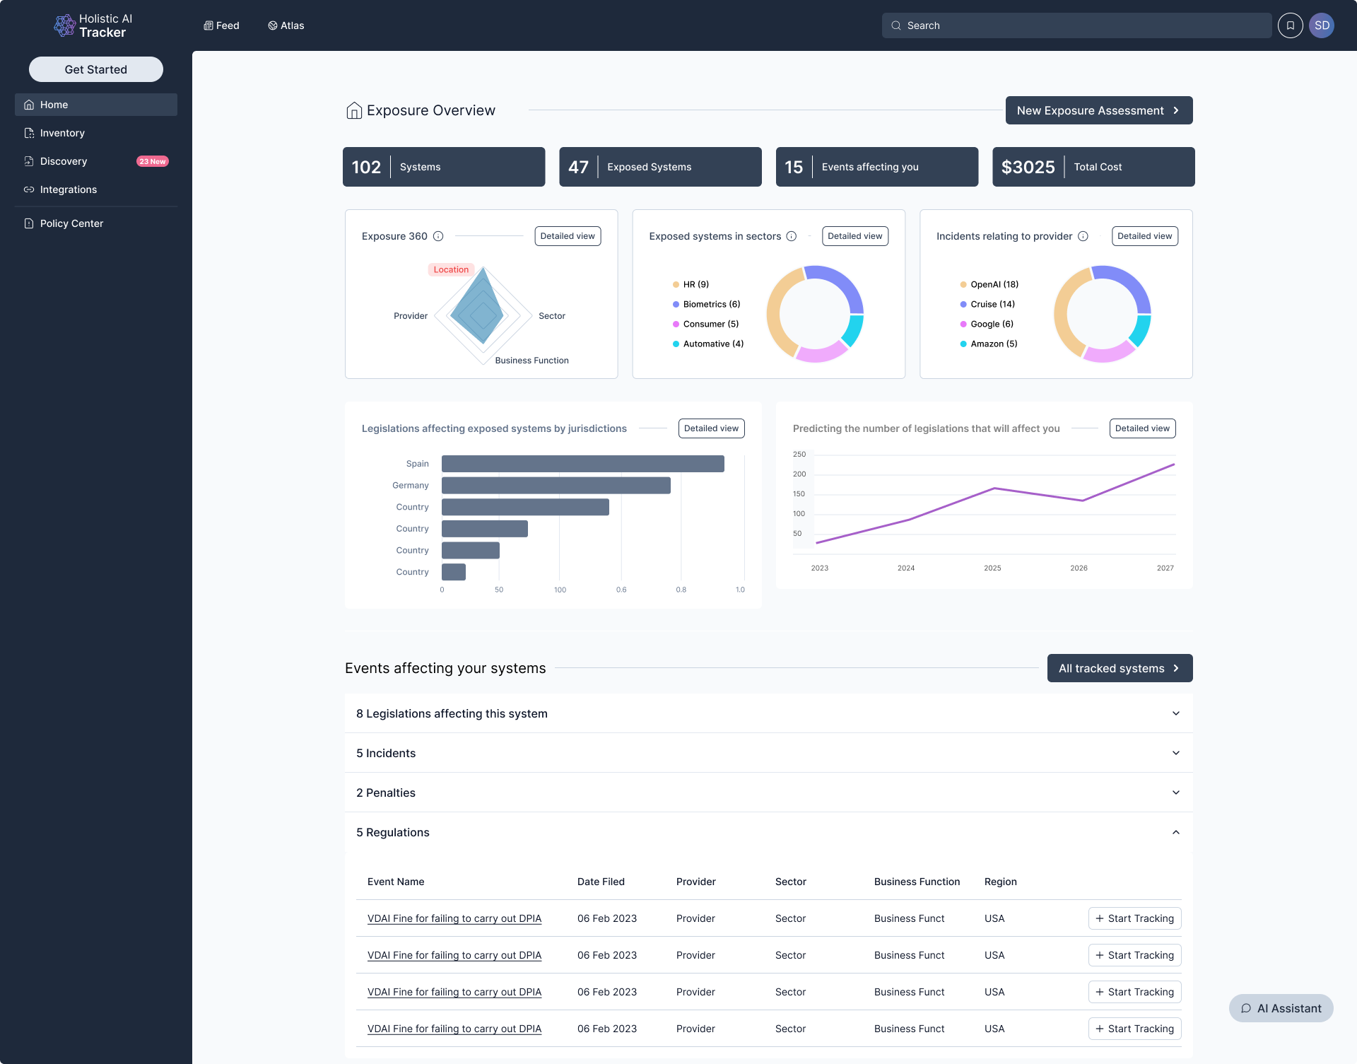Click the home icon beside Exposure Overview
This screenshot has height=1064, width=1357.
(353, 110)
